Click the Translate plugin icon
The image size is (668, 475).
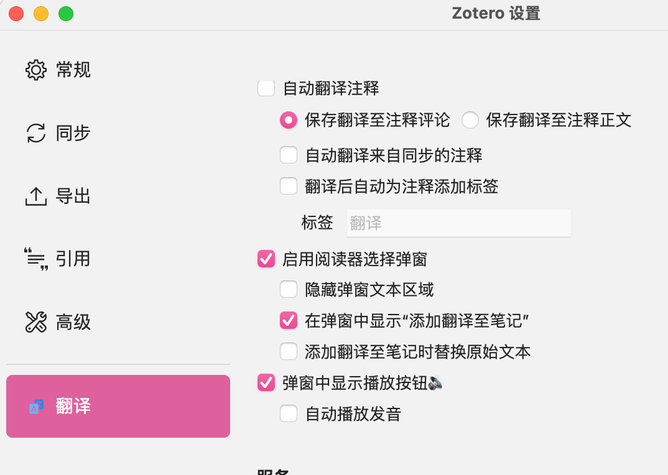tap(36, 407)
